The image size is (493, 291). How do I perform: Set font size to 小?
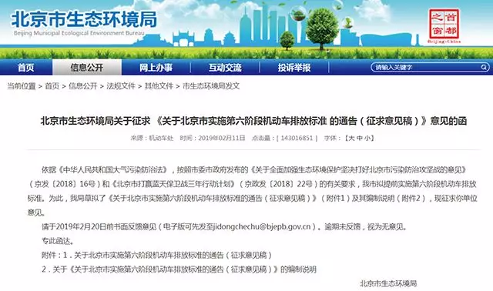click(x=367, y=138)
